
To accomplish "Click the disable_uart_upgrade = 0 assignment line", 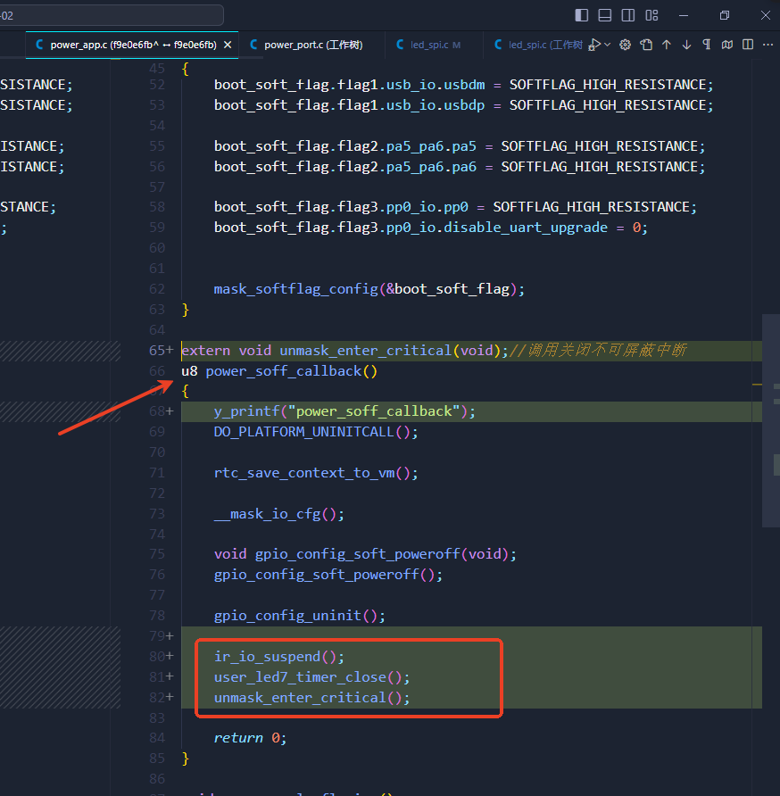I will coord(431,227).
